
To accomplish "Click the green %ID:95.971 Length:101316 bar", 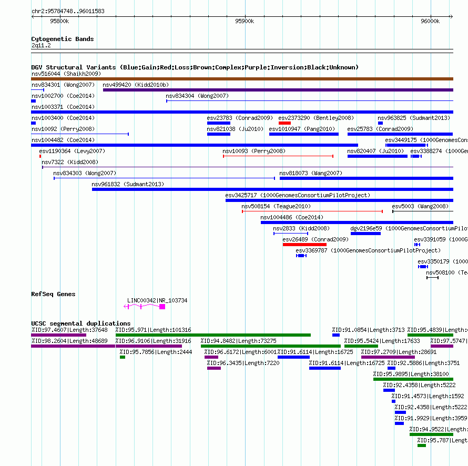I will (213, 335).
